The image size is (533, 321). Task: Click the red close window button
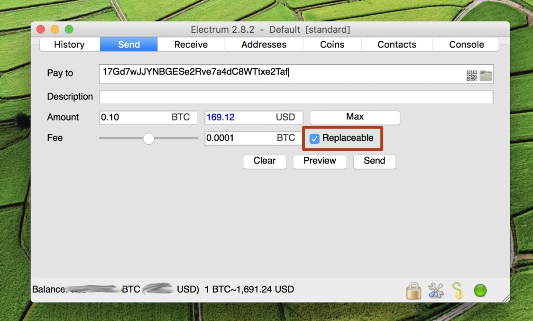point(41,29)
